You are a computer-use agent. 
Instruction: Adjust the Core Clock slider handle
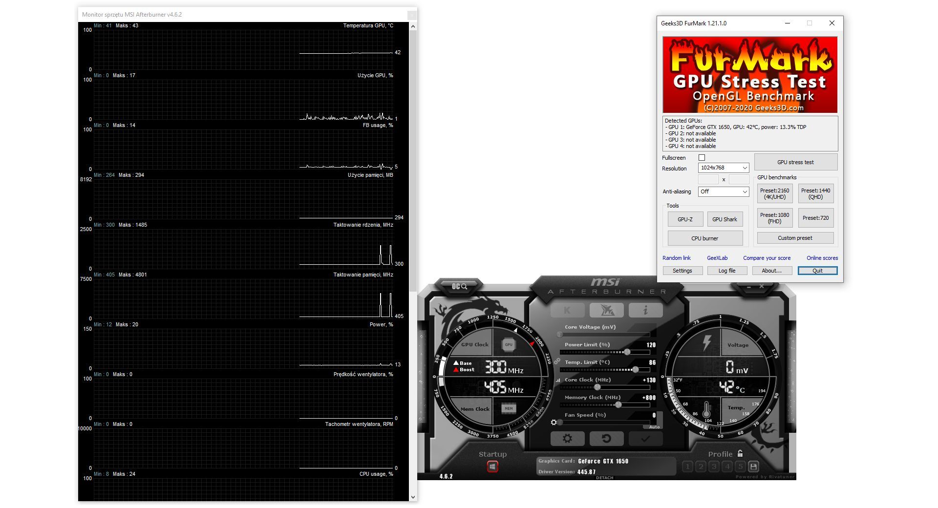597,387
